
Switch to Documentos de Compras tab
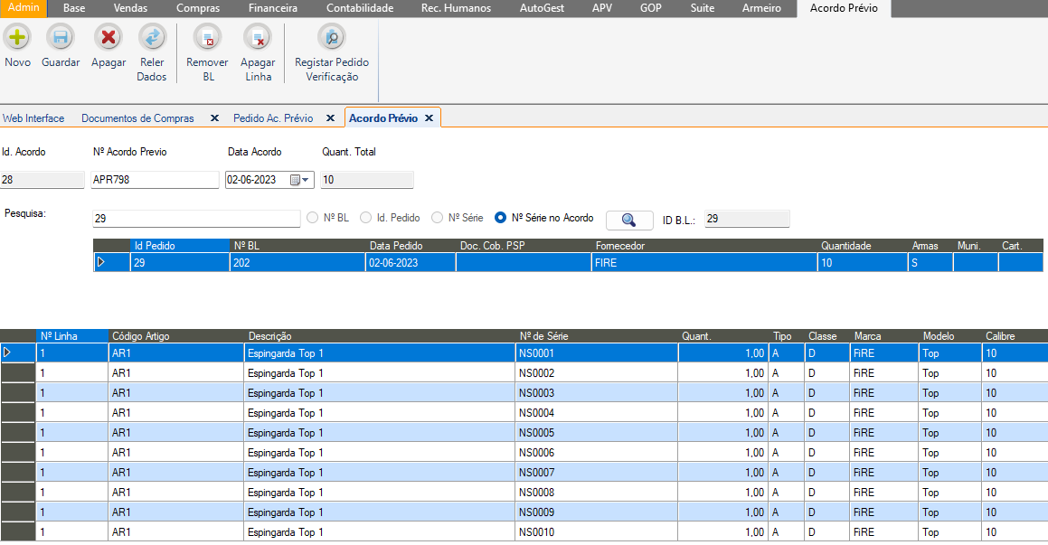[x=137, y=118]
